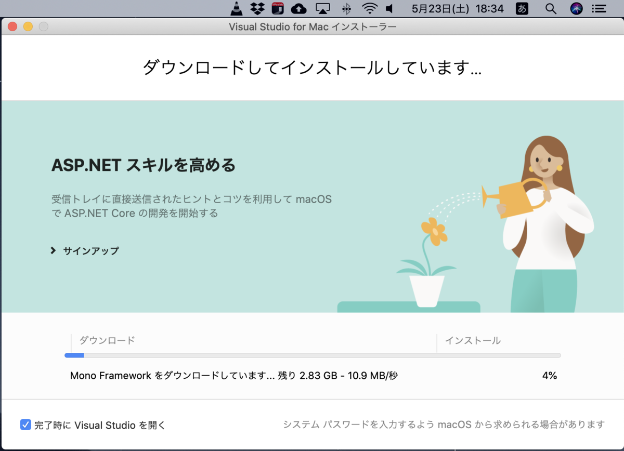
Task: Open the VLC menu bar icon
Action: pos(237,8)
